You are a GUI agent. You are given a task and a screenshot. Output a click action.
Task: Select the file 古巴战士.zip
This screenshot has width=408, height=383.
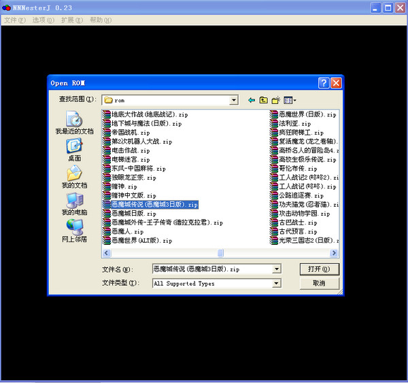297,222
